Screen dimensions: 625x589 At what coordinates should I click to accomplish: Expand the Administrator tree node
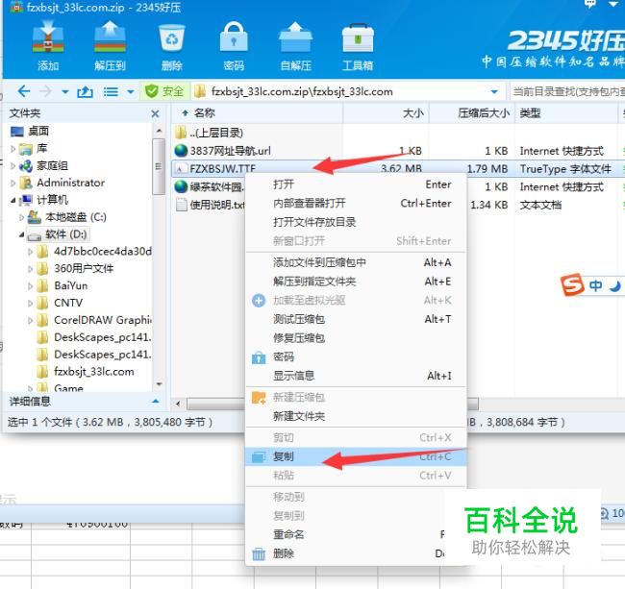pos(13,183)
